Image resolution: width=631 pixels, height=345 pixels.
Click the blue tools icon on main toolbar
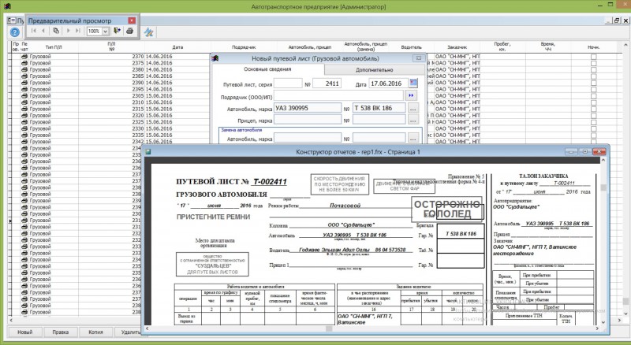tap(149, 32)
